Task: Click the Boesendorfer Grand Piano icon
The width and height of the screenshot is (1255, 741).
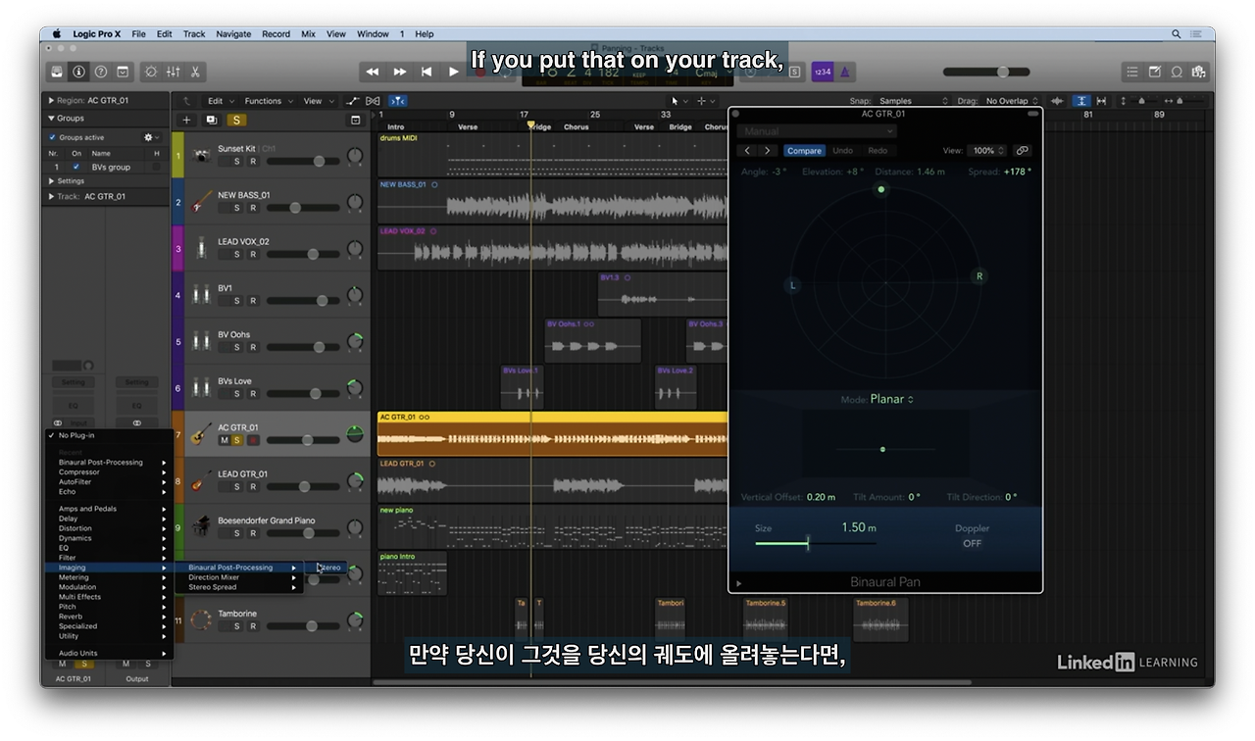Action: point(201,526)
